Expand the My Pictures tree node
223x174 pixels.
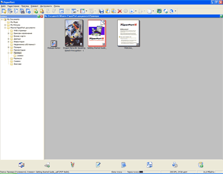5,25
